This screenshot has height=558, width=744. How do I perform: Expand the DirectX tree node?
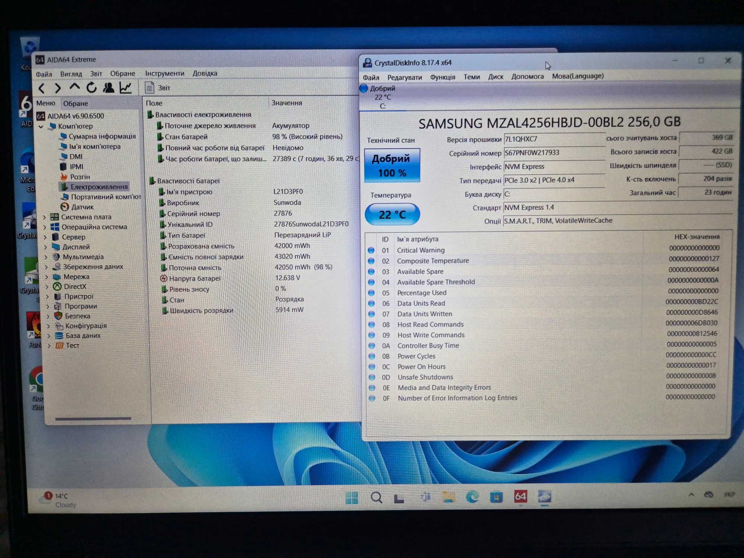47,286
